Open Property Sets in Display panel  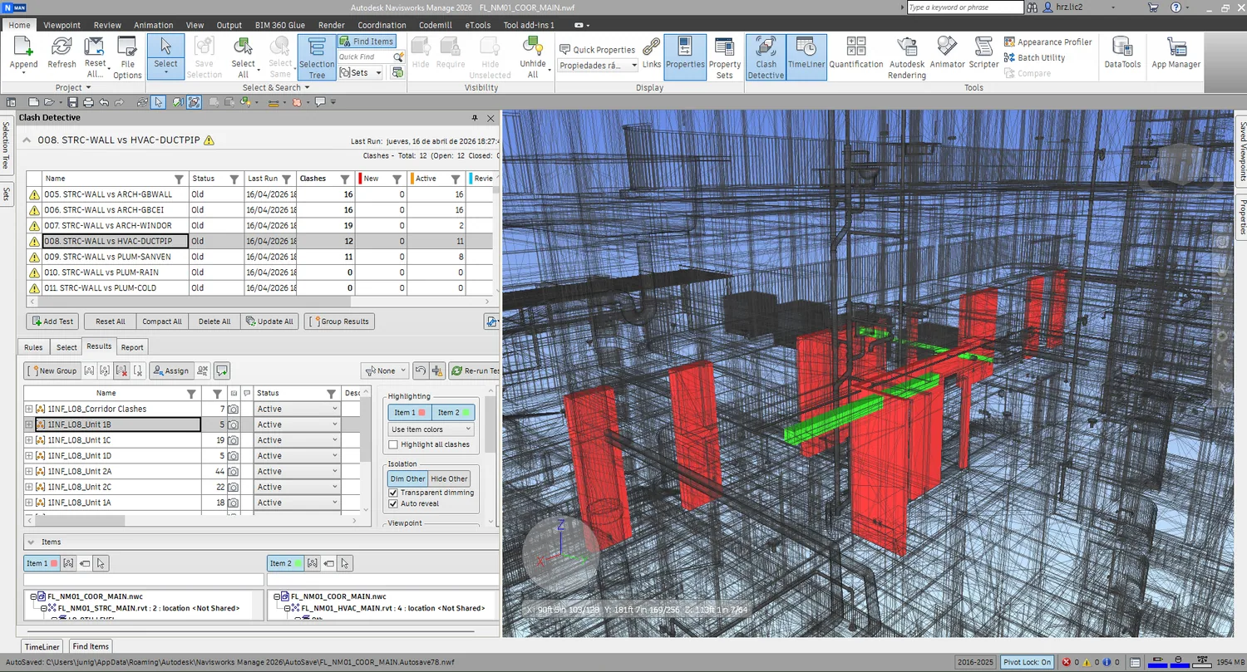[725, 57]
